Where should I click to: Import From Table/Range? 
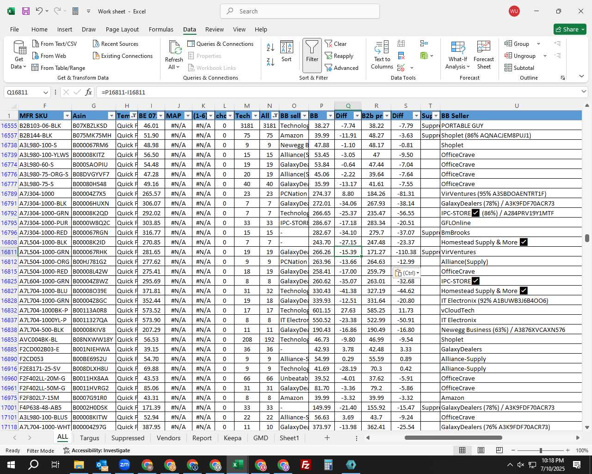click(x=58, y=68)
